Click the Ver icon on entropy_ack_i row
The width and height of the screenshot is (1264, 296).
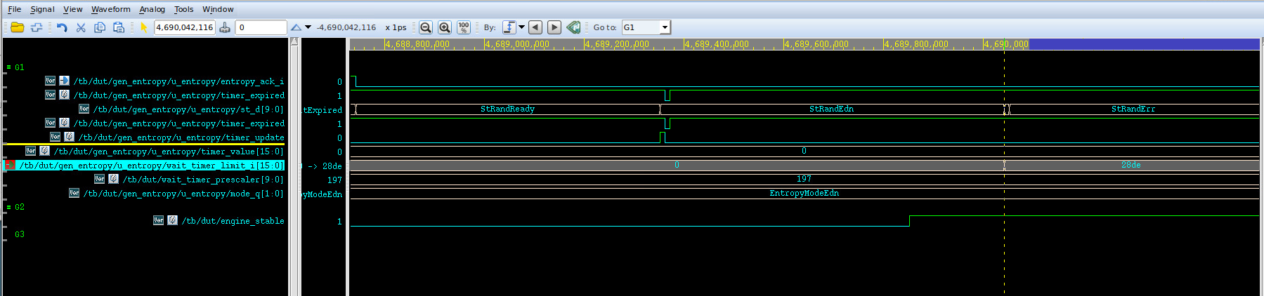coord(50,81)
